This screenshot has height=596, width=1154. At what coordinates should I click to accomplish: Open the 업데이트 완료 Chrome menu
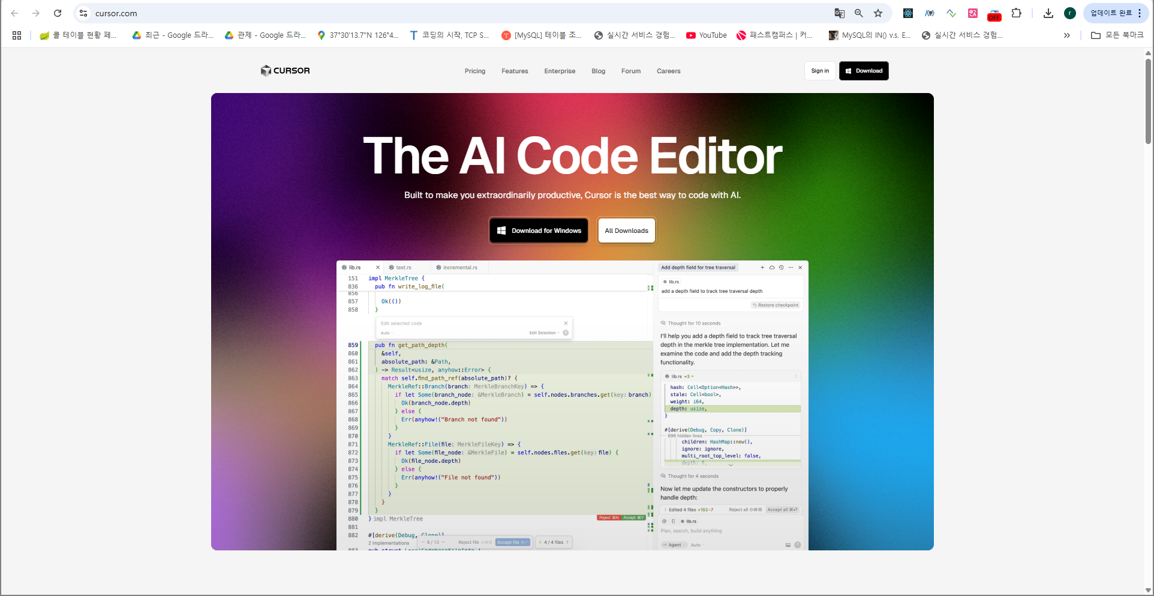click(x=1116, y=13)
